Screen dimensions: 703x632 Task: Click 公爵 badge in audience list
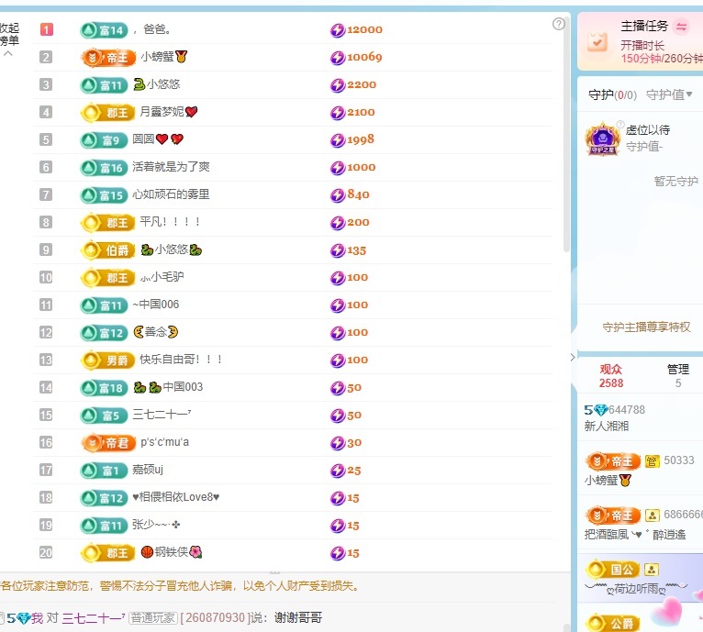click(613, 623)
